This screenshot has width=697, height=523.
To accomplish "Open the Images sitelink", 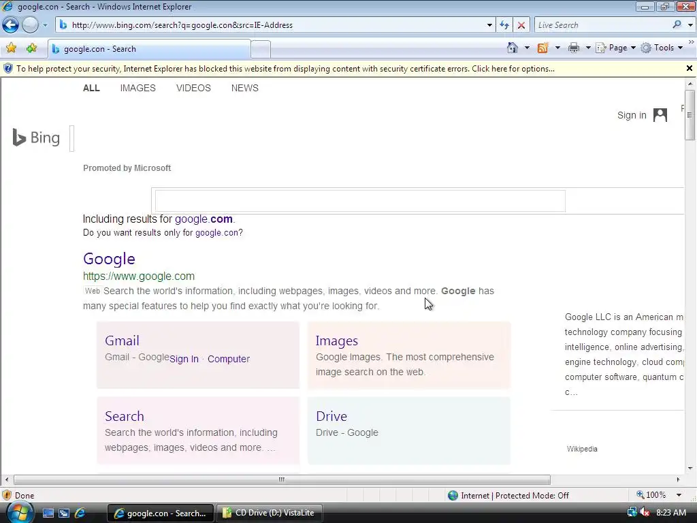I will (336, 340).
